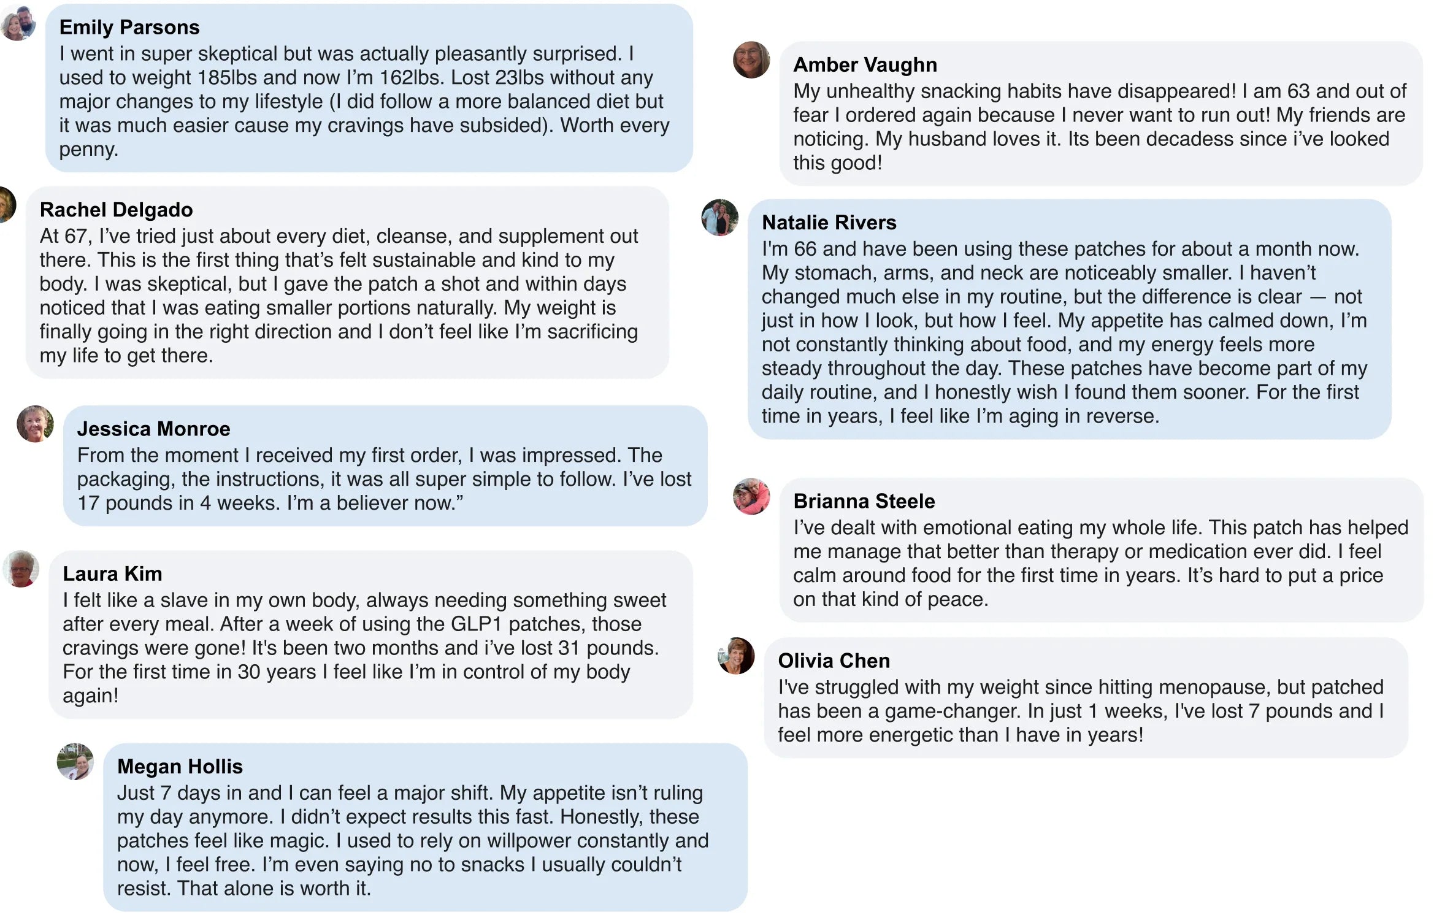This screenshot has width=1434, height=920.
Task: Click Brianna Steele's profile avatar
Action: click(x=751, y=496)
